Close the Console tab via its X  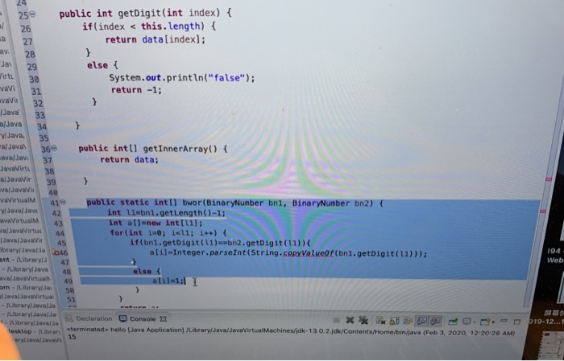click(164, 318)
